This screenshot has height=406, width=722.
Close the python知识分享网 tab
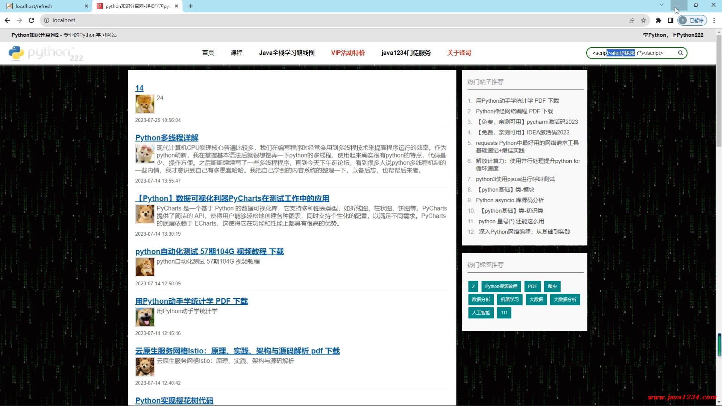[x=176, y=6]
